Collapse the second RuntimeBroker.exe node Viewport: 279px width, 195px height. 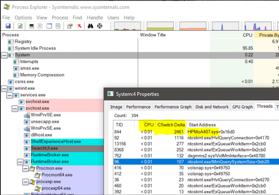(x=20, y=162)
